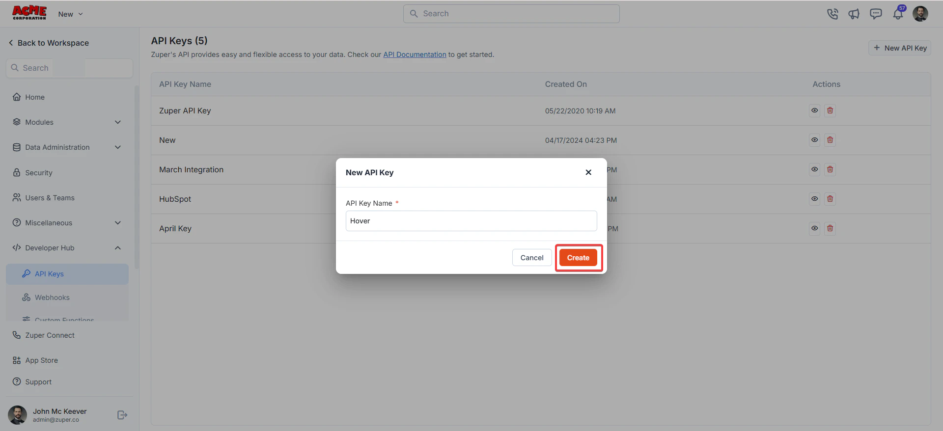Click the Zuper API Key name cell
This screenshot has width=943, height=431.
tap(185, 111)
